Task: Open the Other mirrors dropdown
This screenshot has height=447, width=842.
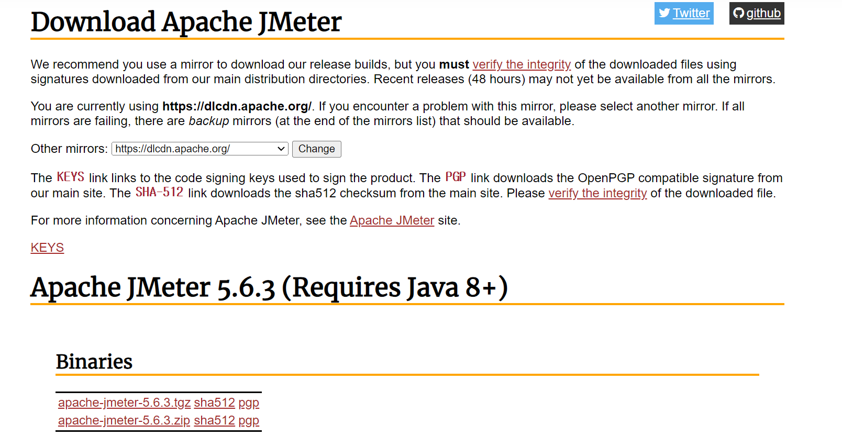Action: (200, 149)
